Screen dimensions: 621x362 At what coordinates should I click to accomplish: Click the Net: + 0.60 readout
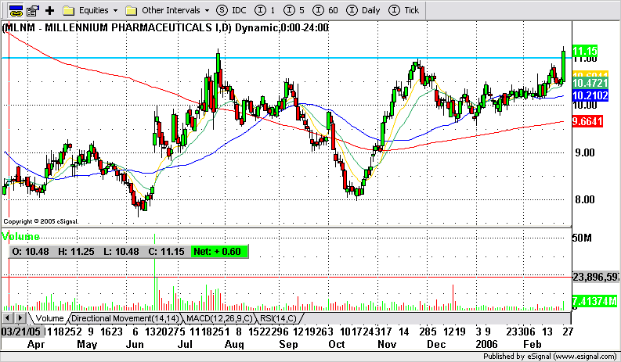[218, 252]
